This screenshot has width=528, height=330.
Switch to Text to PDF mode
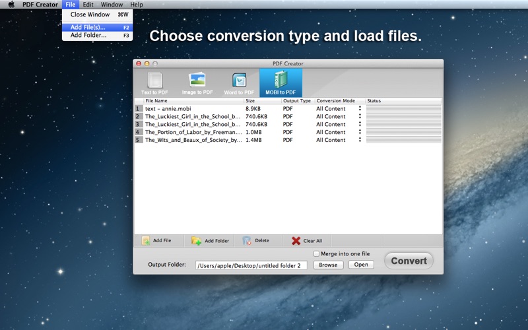[154, 83]
